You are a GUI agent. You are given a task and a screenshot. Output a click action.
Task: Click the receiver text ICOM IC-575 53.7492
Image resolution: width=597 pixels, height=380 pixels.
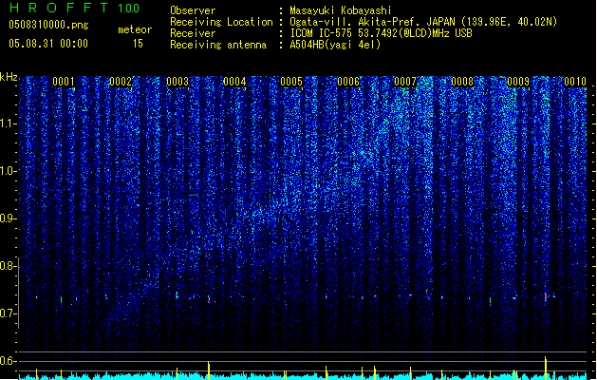click(381, 33)
